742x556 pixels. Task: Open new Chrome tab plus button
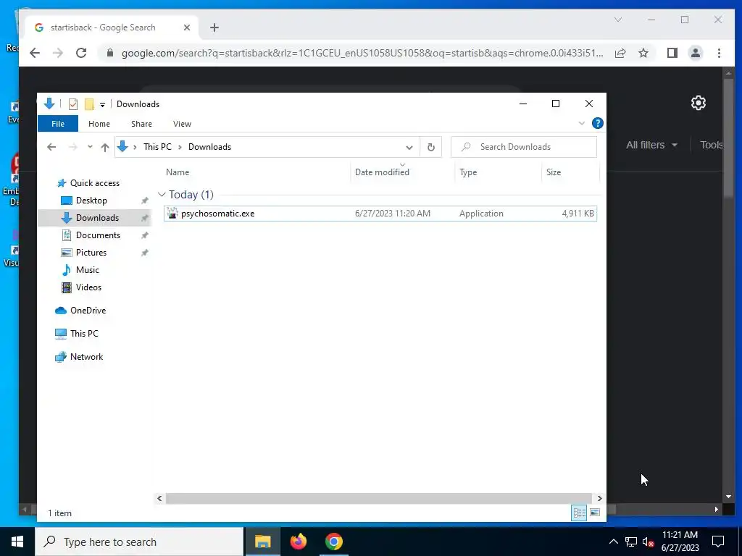214,28
